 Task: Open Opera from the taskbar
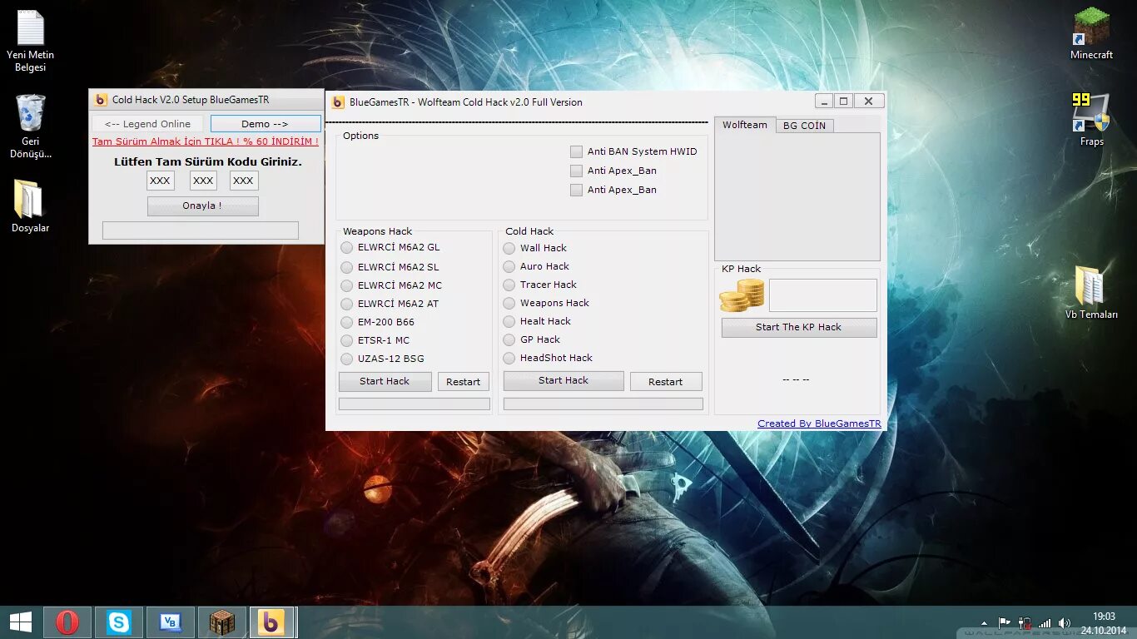click(67, 622)
